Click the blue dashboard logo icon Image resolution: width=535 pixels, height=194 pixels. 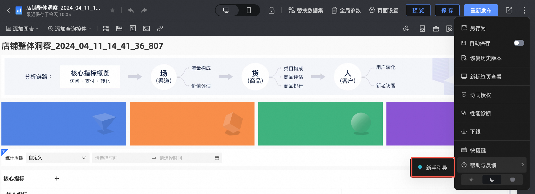click(19, 11)
